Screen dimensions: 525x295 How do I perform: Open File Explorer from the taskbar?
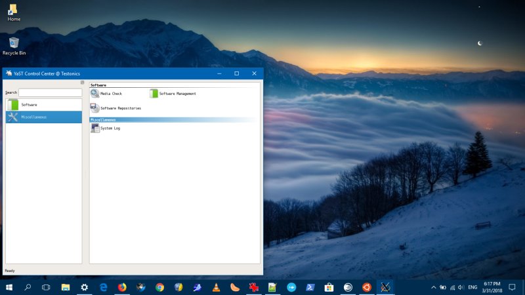point(66,287)
